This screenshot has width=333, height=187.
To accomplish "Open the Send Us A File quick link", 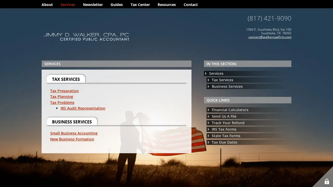I will pos(249,116).
